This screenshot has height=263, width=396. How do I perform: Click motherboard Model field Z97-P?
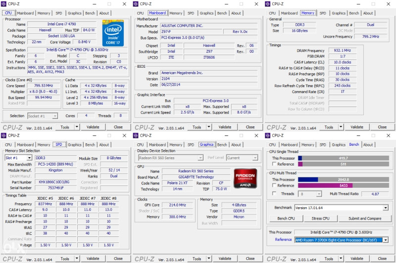pos(192,32)
